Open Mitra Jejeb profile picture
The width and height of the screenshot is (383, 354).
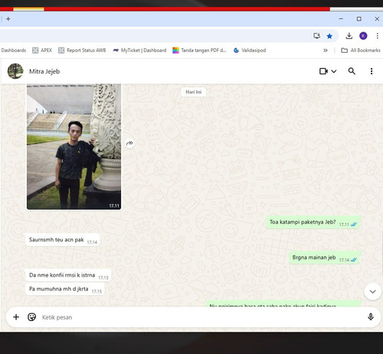[x=15, y=71]
